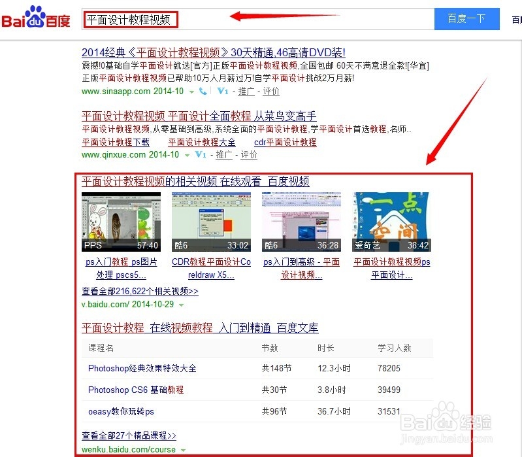Screen dimensions: 522x457
Task: Click the www.qinxue.com 2014-10 URL
Action: click(x=130, y=154)
